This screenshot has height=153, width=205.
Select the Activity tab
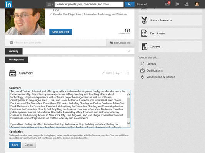14,51
